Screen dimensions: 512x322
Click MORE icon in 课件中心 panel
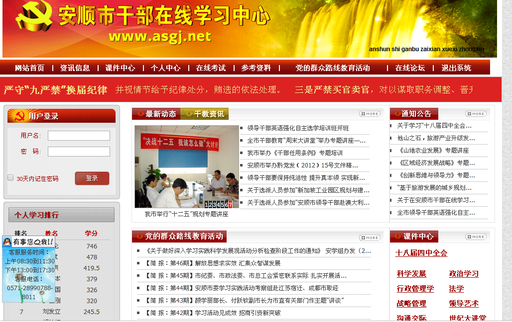pos(475,237)
